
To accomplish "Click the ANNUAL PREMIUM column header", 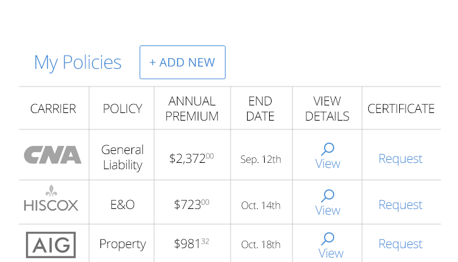I will click(x=192, y=109).
